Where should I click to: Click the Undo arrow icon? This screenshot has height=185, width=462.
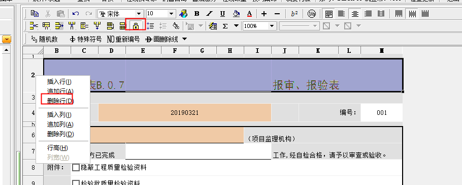point(76,14)
